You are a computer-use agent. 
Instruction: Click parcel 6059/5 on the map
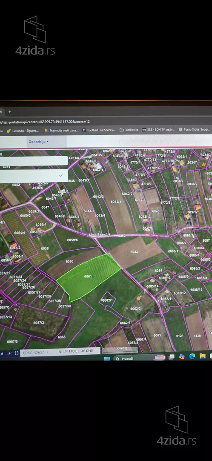click(72, 240)
